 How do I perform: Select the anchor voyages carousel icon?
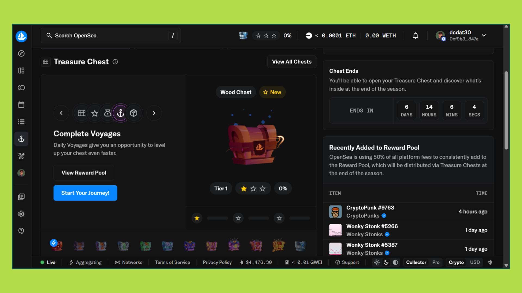[120, 113]
